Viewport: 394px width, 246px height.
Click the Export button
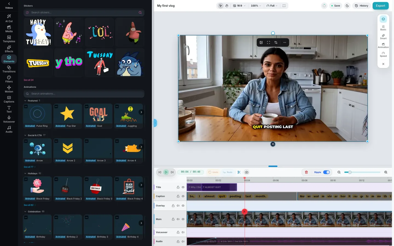point(380,6)
